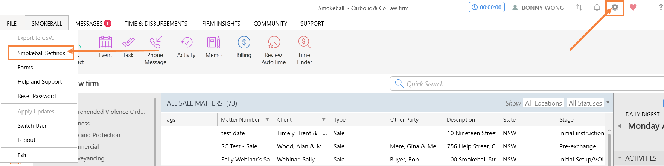Sort by the Stage column header
Image resolution: width=664 pixels, height=166 pixels.
[x=580, y=119]
